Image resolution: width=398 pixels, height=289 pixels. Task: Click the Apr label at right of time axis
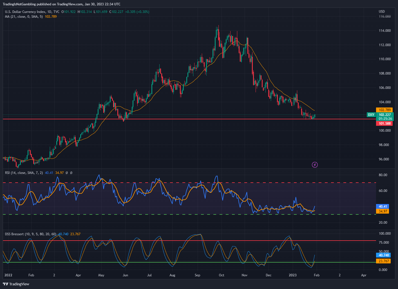click(364, 275)
